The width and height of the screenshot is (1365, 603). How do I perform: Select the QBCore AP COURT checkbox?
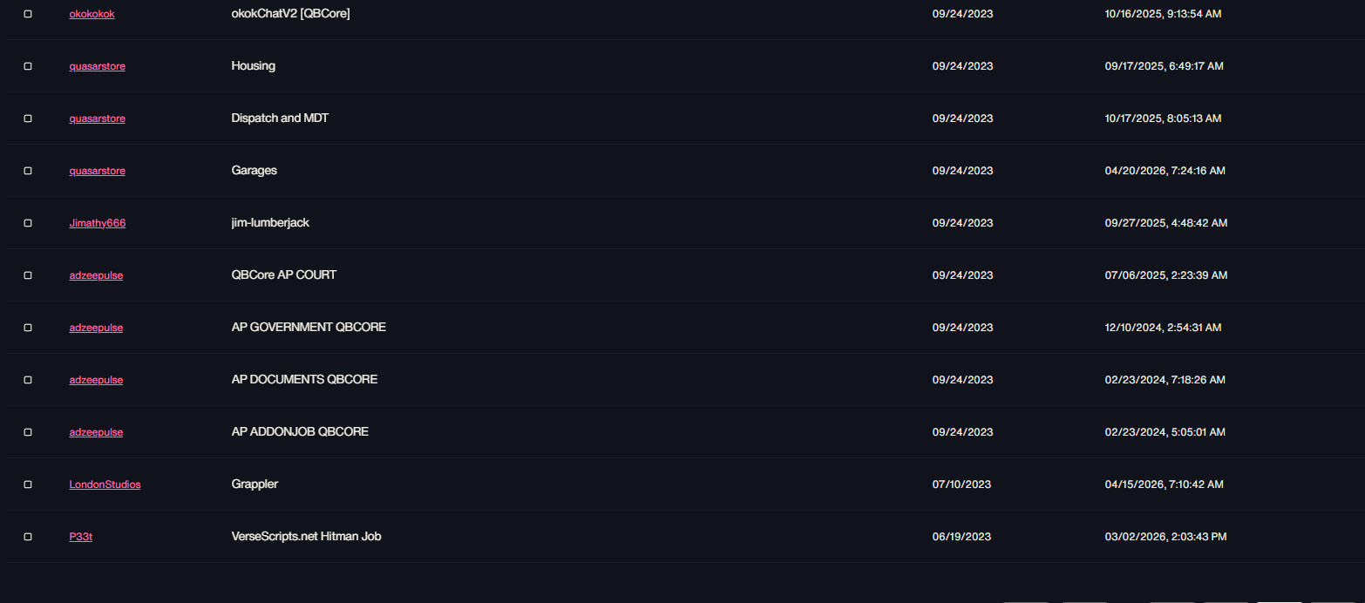tap(28, 275)
